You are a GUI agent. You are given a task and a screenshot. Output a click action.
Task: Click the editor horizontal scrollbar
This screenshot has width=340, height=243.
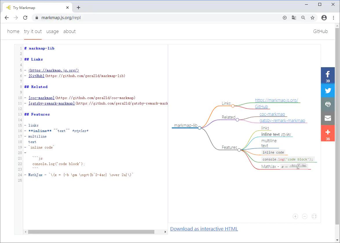tap(91, 232)
